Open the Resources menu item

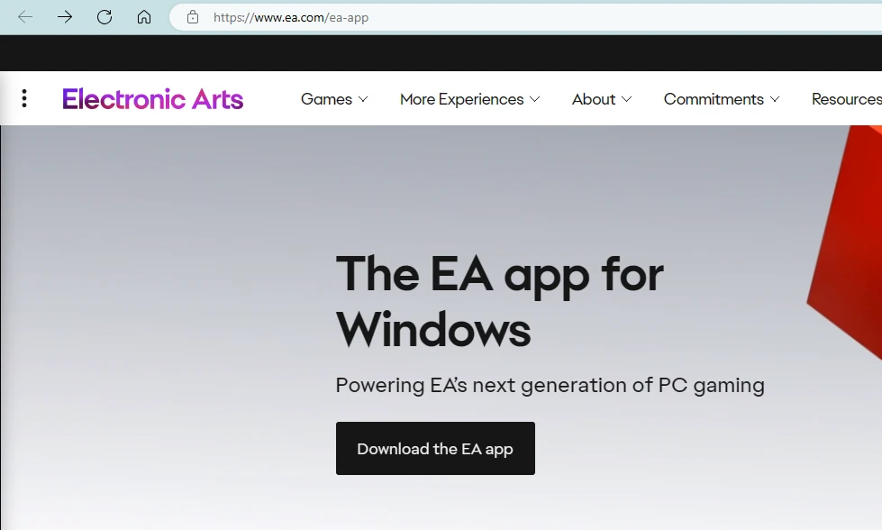pyautogui.click(x=847, y=99)
